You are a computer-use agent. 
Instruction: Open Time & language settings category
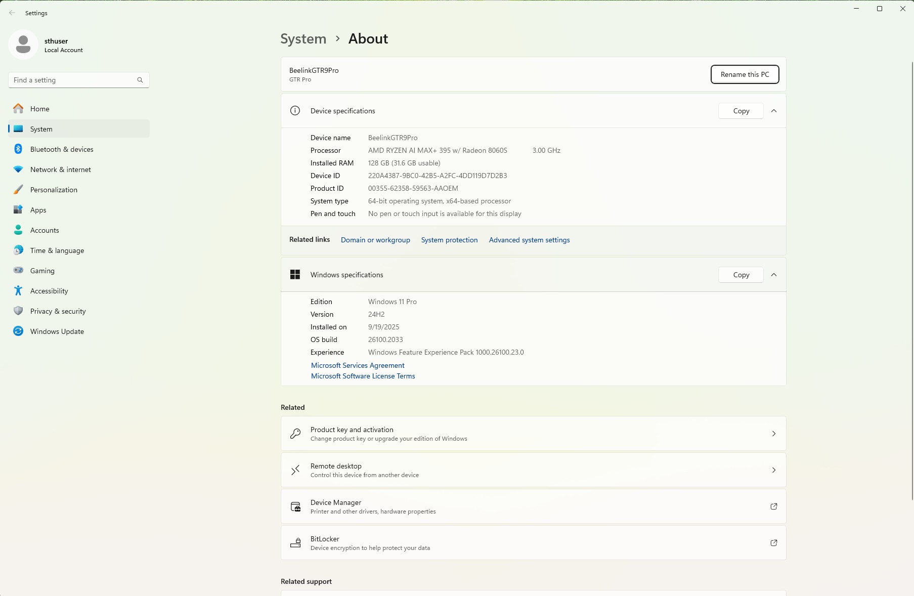57,250
